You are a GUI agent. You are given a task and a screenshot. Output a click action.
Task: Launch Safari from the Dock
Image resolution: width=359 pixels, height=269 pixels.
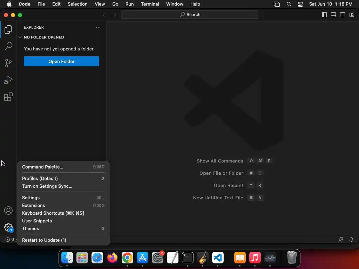click(x=97, y=258)
